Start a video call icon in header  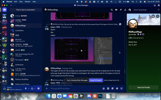click(116, 10)
